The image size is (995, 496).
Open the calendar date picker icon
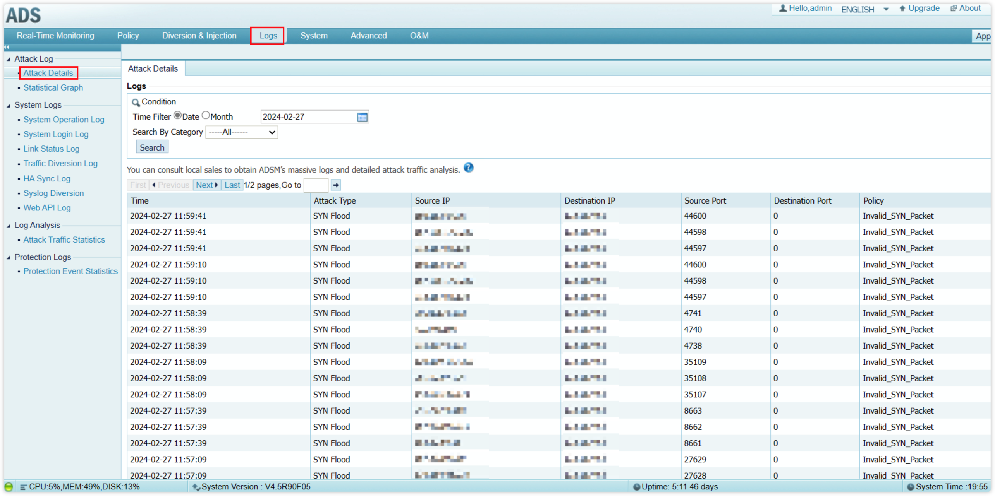pos(362,117)
